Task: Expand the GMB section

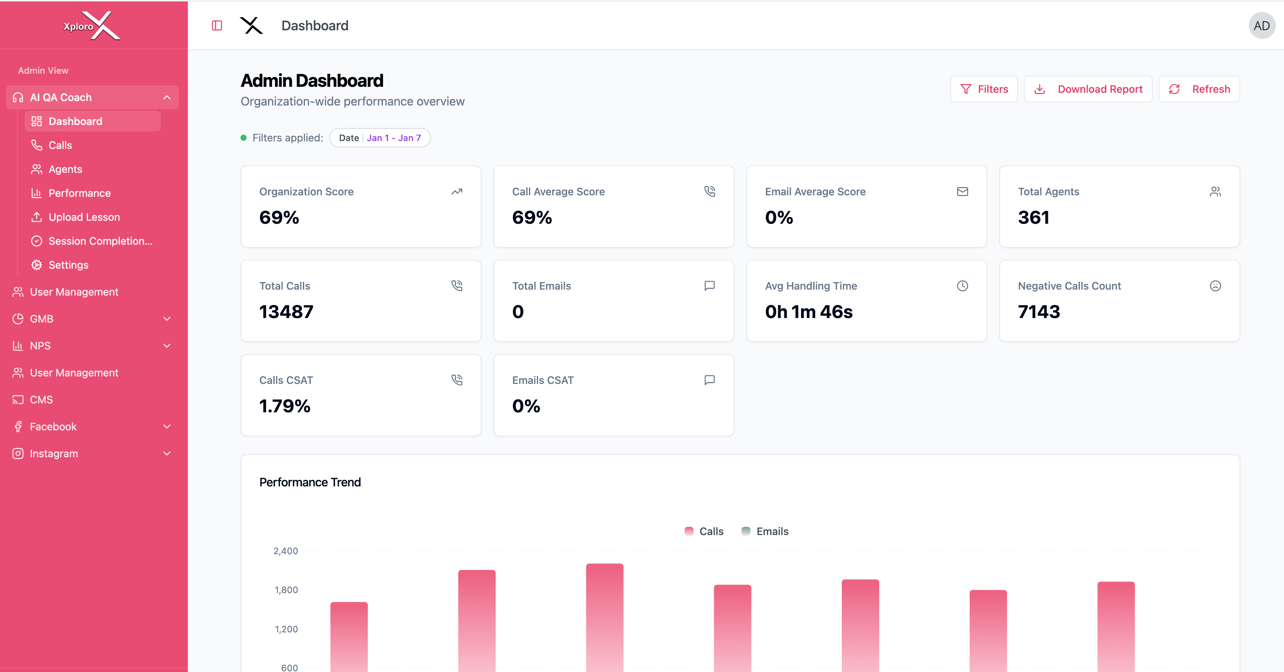Action: coord(167,318)
